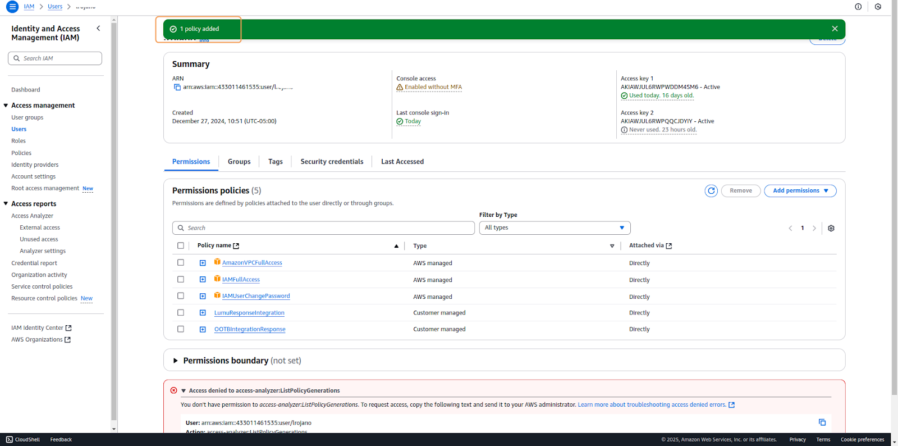The width and height of the screenshot is (898, 446).
Task: Open the Filter by Type dropdown
Action: [x=555, y=227]
